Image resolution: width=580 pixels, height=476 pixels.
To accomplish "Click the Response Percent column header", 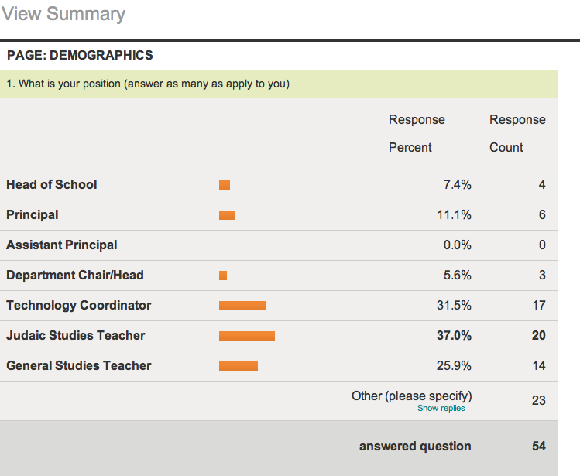I will [417, 133].
